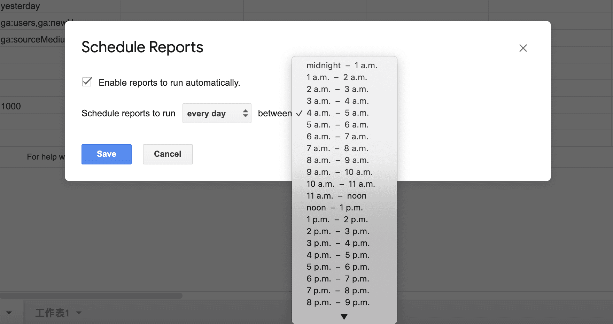Image resolution: width=613 pixels, height=324 pixels.
Task: Choose noon – 1 p.m. time range
Action: [334, 208]
